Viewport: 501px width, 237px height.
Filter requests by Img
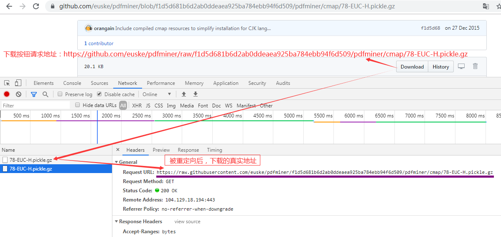click(171, 106)
